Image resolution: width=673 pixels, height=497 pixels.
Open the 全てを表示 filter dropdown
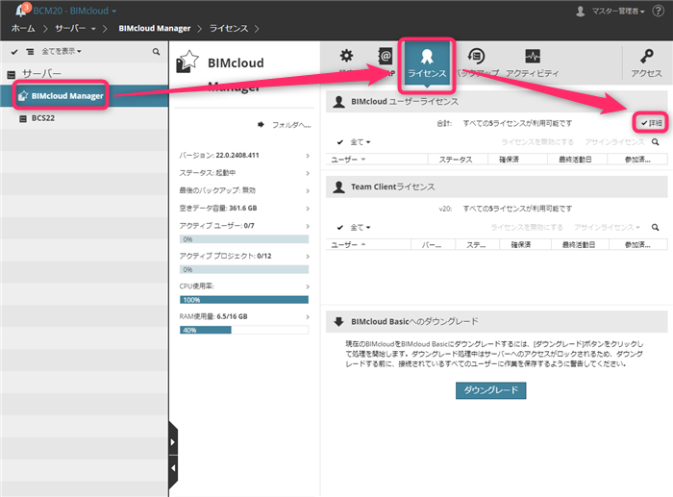tap(62, 52)
